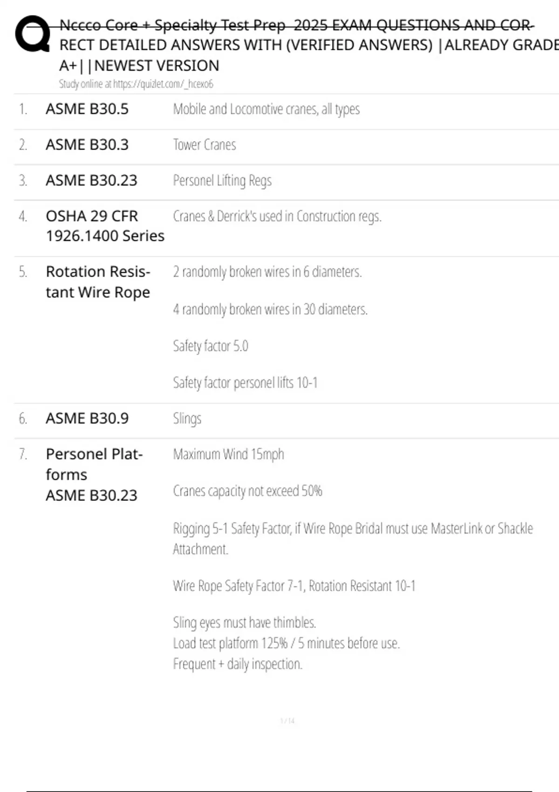Viewport: 559px width, 792px height.
Task: Click Cranes capacity not exceed 50% line
Action: click(x=247, y=491)
